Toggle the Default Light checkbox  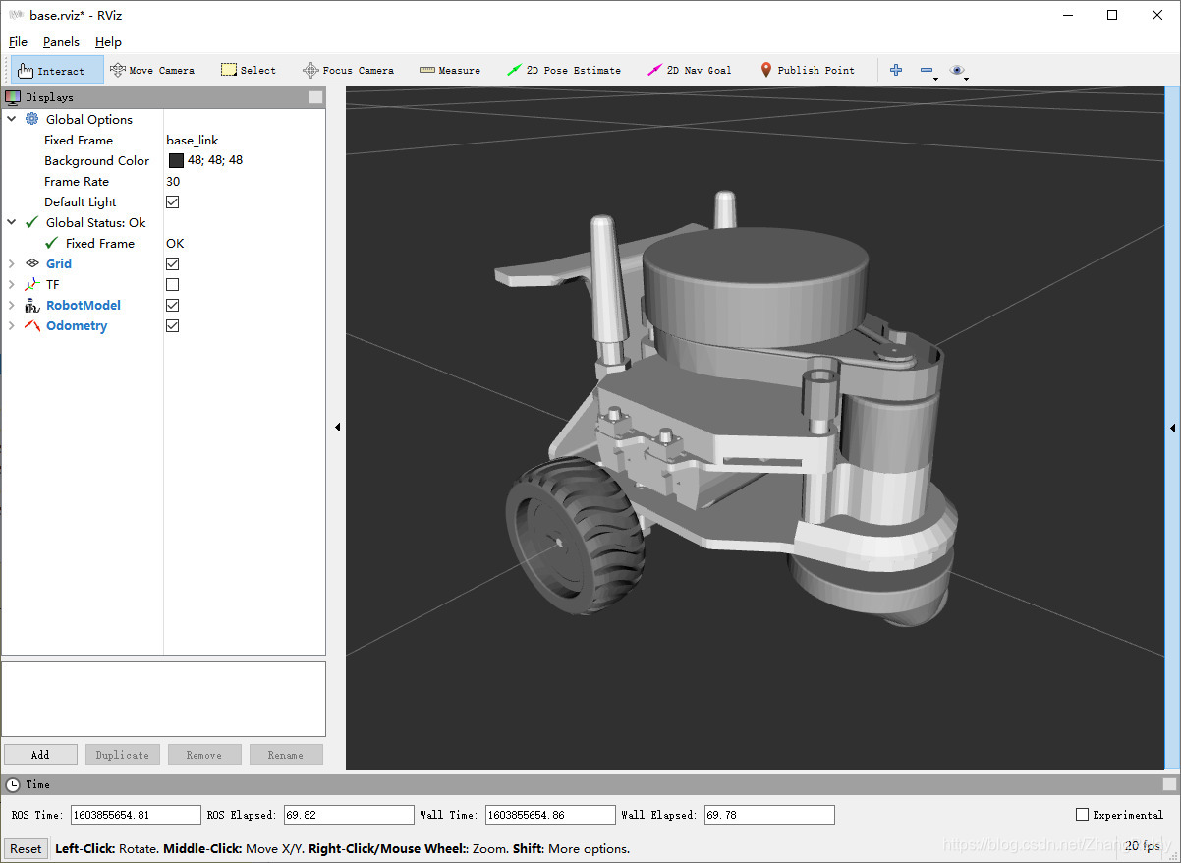[173, 201]
